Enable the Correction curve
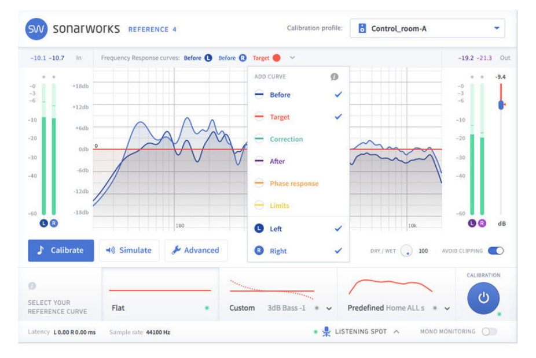536x358 pixels. click(x=299, y=139)
